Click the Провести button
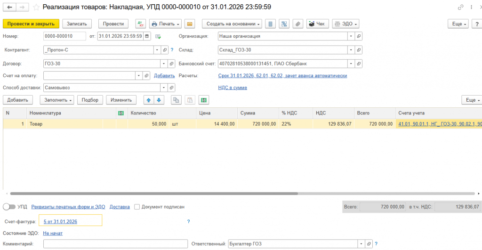This screenshot has height=250, width=482. [113, 24]
